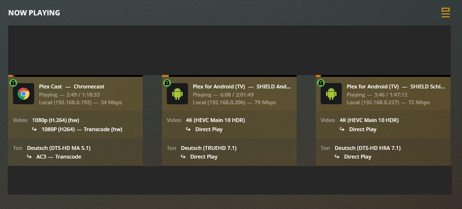Click the progress bar of 3:46 / 1:47:12 session

point(383,76)
